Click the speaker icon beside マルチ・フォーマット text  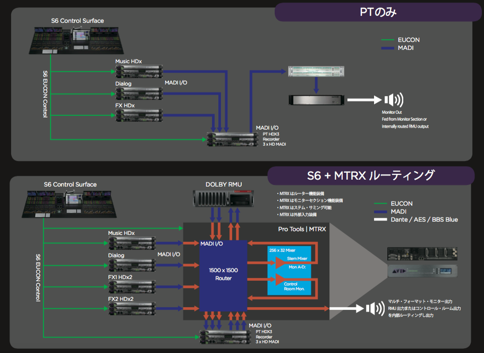(x=375, y=308)
